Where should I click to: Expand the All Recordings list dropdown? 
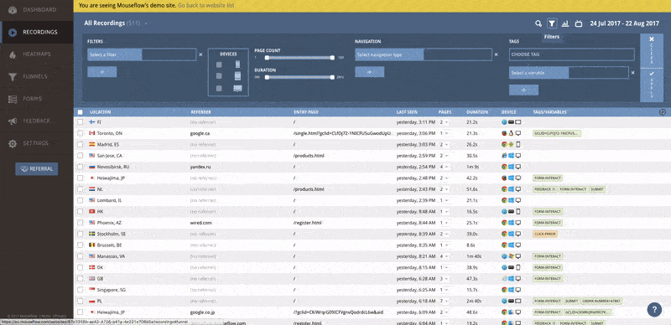[146, 23]
